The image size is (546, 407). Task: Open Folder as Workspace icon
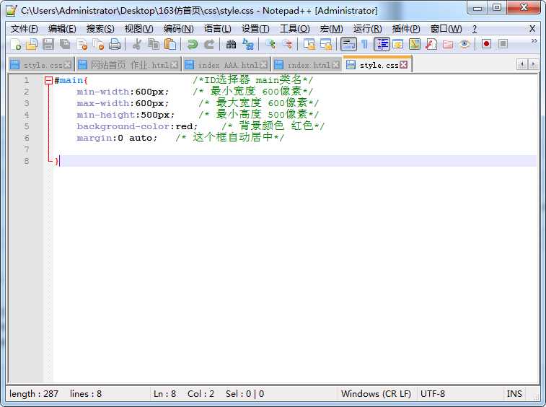(x=448, y=44)
